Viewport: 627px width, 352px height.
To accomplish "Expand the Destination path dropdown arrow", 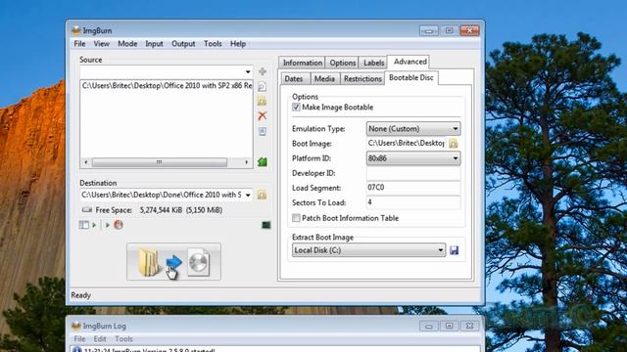I will [248, 195].
